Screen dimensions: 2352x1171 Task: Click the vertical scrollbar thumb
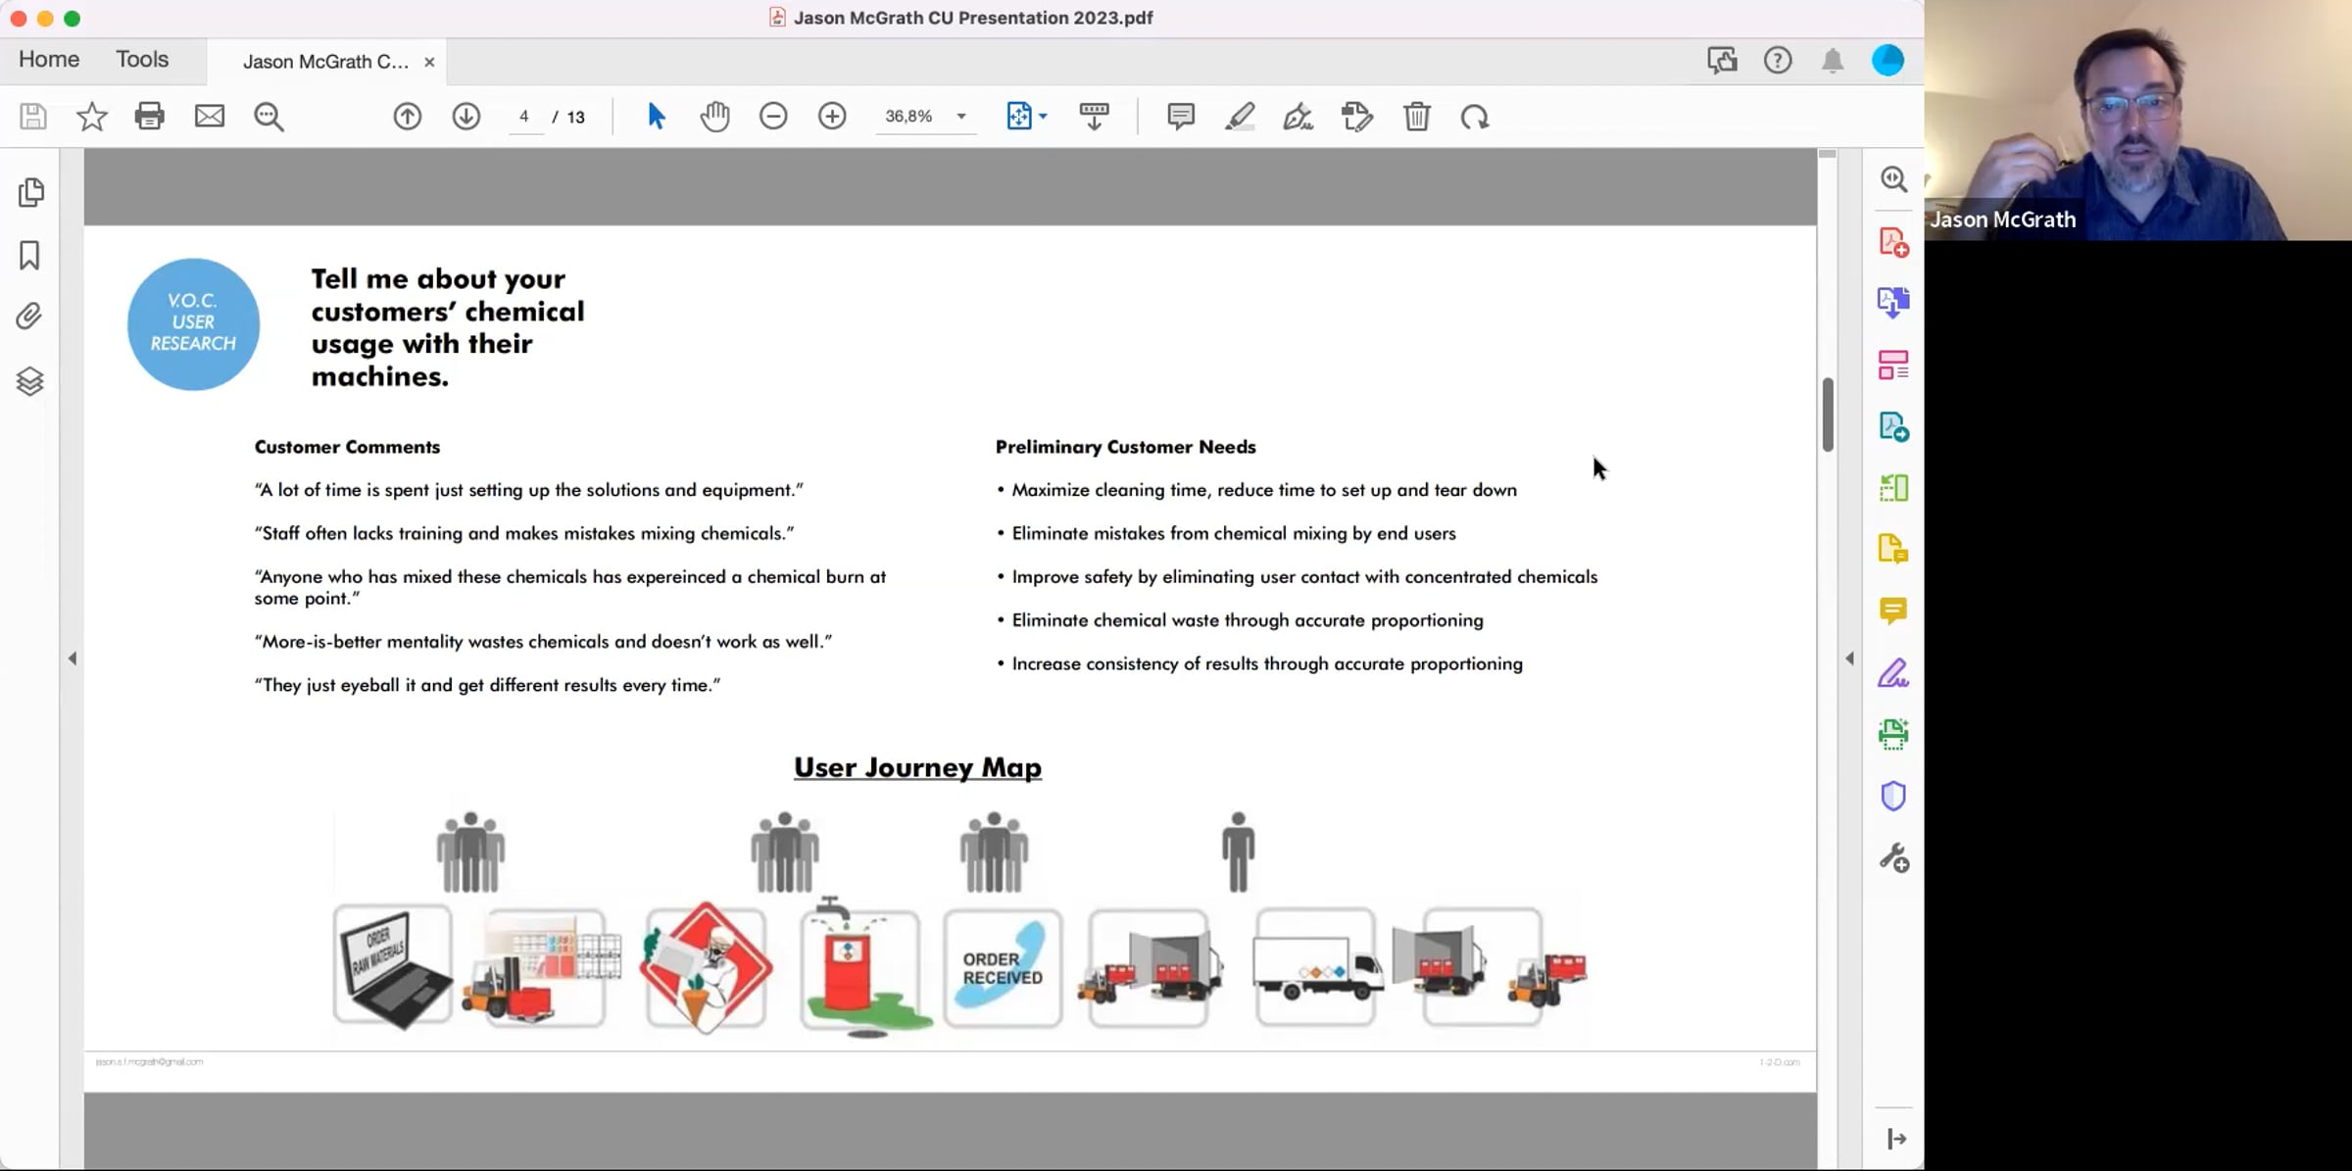pyautogui.click(x=1828, y=414)
